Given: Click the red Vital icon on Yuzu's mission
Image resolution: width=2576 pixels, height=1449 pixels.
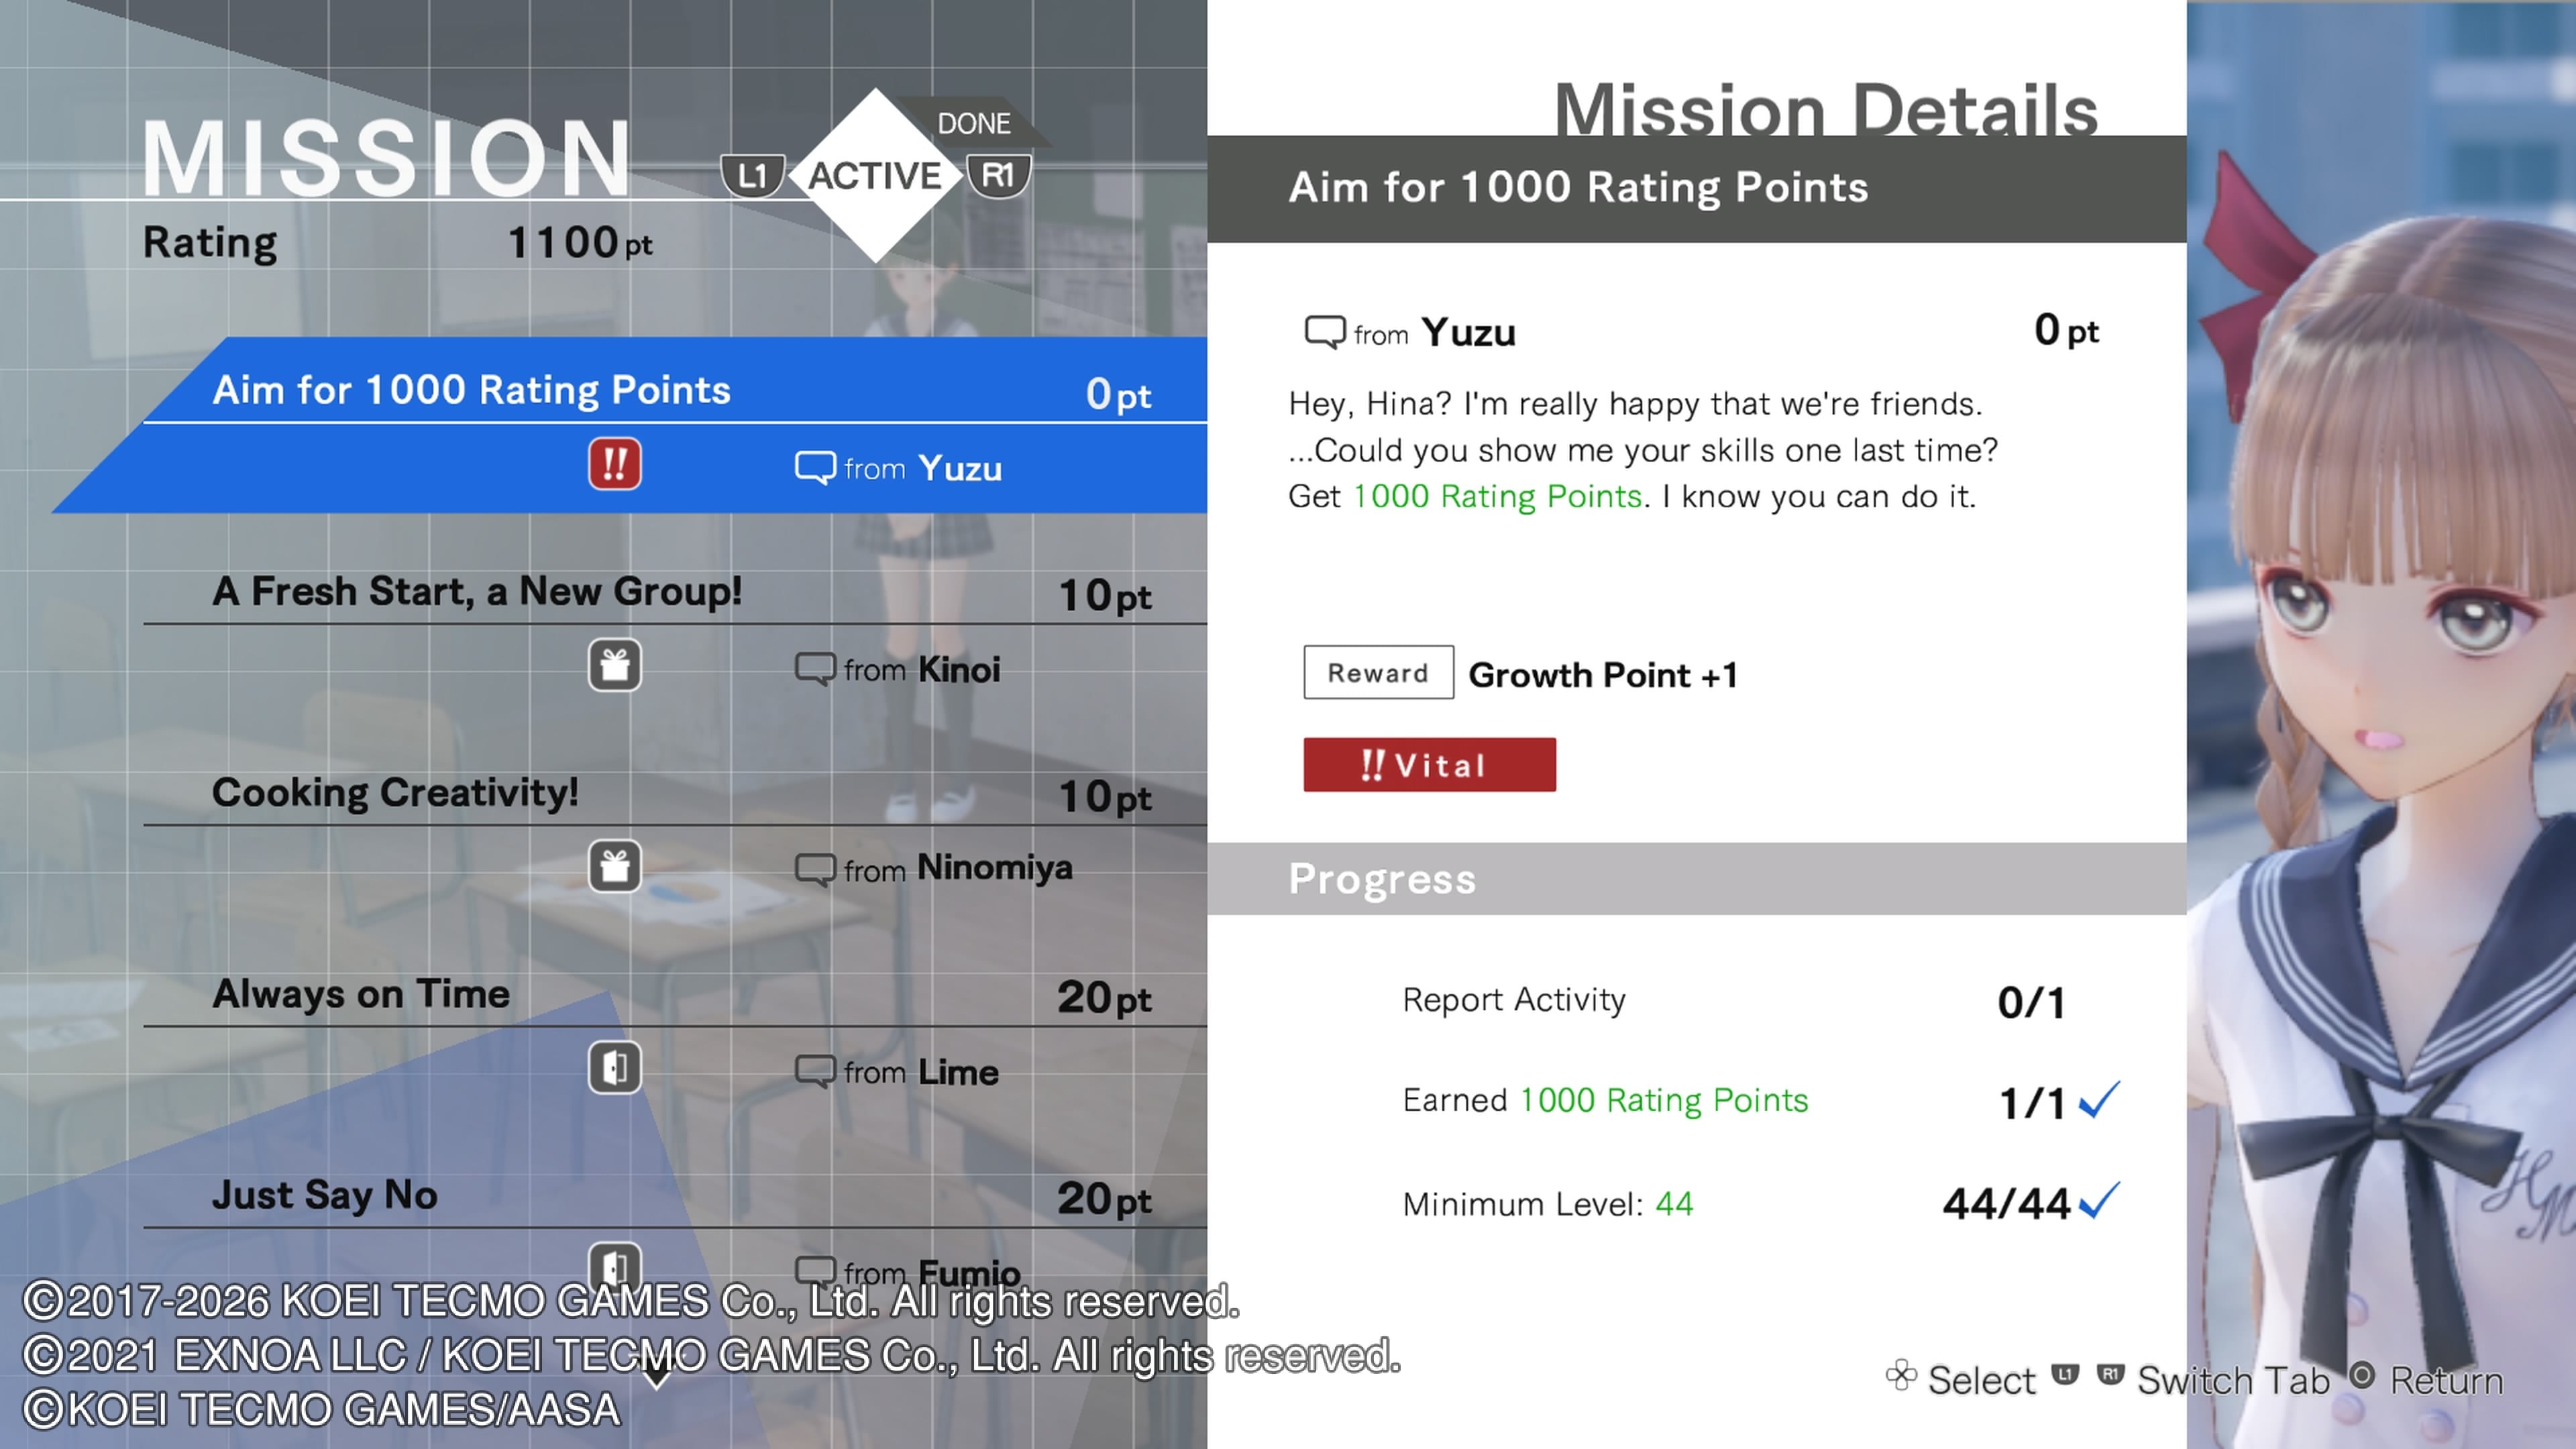Looking at the screenshot, I should (x=614, y=464).
